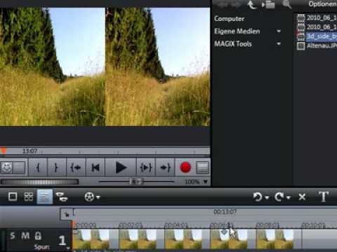Toggle Mute M on track 1
337x252 pixels.
tap(25, 236)
